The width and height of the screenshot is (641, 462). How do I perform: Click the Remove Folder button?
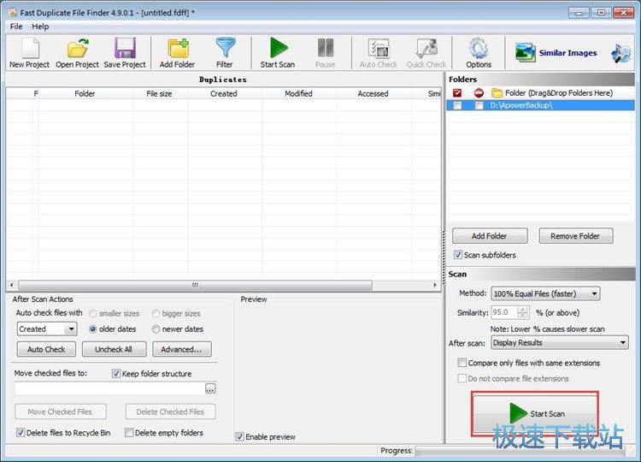574,236
